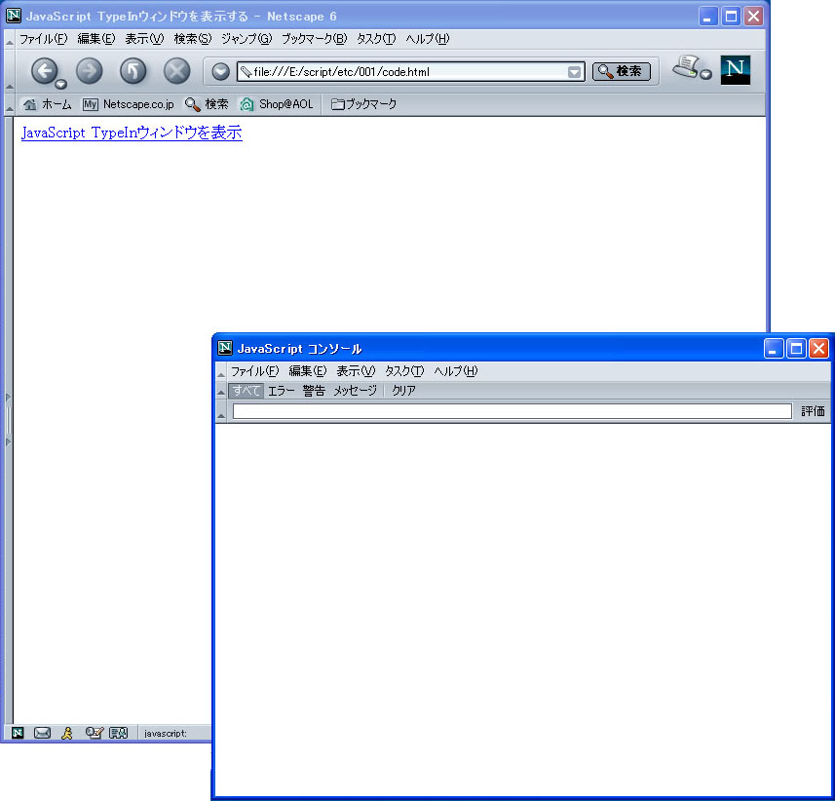This screenshot has width=835, height=801.
Task: Open the 検索(S) menu in Netscape 6
Action: [x=193, y=39]
